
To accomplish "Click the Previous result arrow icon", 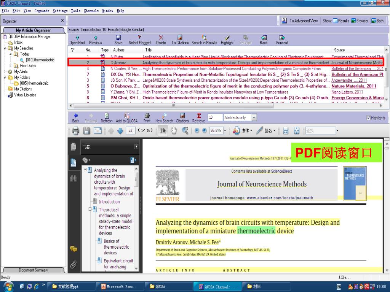I will tap(96, 38).
